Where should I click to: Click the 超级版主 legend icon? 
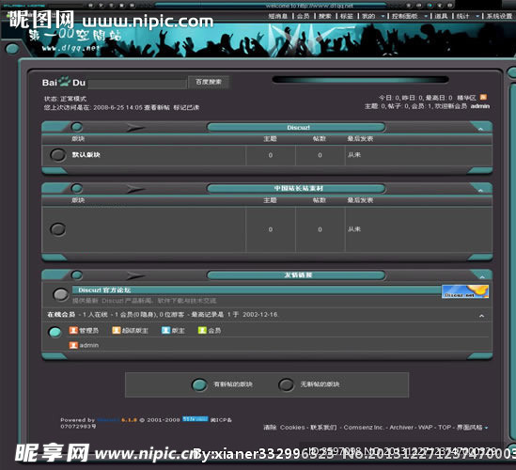(x=117, y=330)
